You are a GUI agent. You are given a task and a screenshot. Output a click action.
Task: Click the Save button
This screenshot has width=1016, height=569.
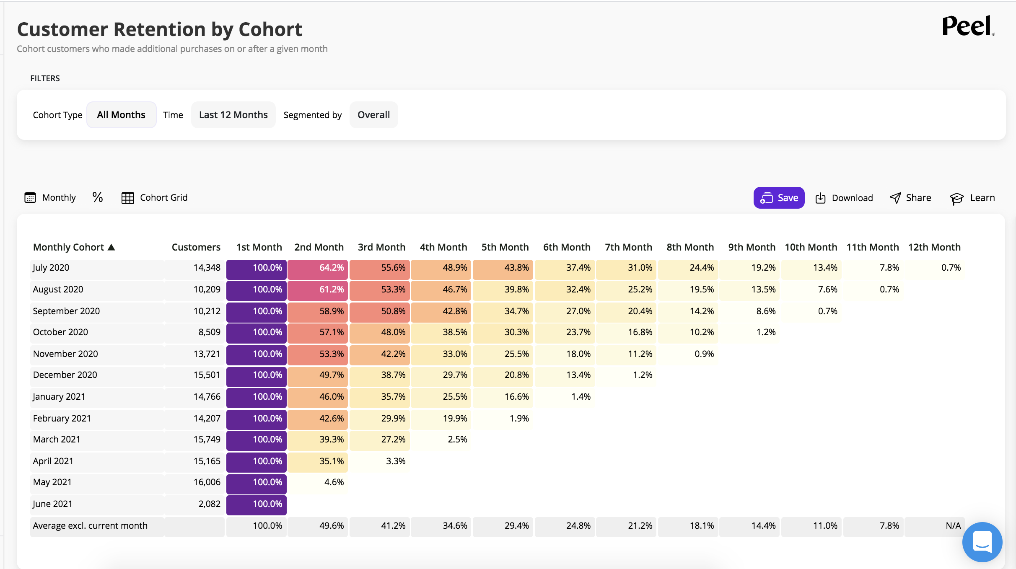tap(779, 198)
